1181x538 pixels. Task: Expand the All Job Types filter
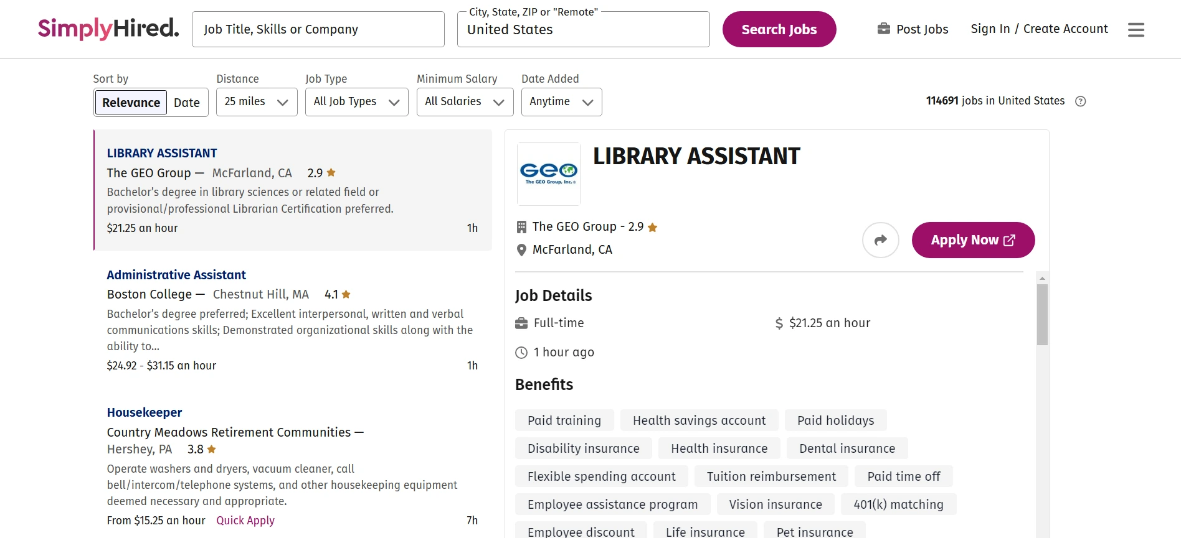click(356, 101)
